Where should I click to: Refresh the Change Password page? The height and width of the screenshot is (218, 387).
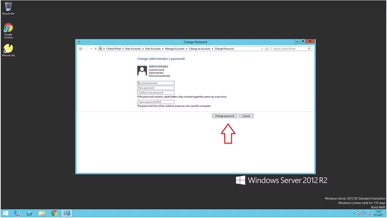coord(267,49)
